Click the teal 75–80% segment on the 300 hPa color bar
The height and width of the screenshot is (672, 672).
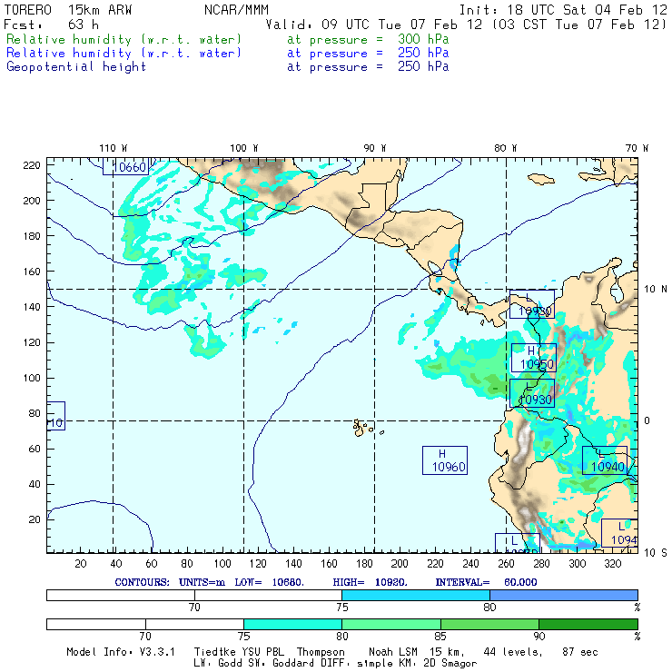(292, 624)
